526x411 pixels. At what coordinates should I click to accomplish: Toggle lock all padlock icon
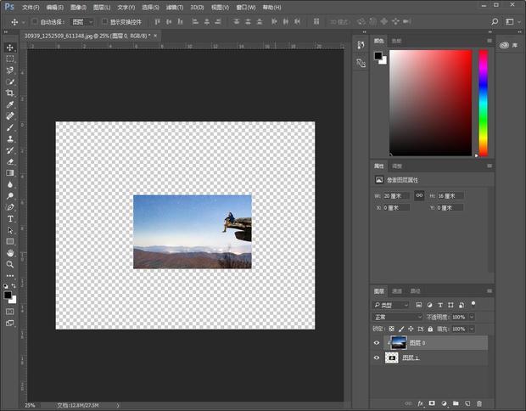430,329
